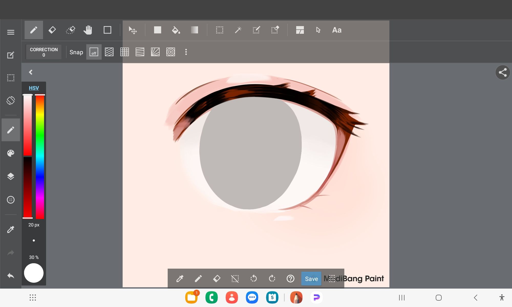Toggle Snap off button
Screen dimensions: 512x307
(x=94, y=52)
